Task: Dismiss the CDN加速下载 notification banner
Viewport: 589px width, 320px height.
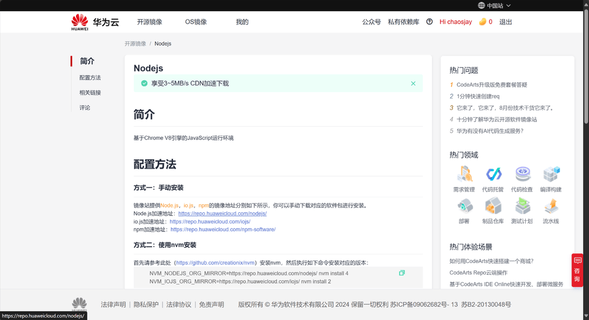Action: coord(413,83)
